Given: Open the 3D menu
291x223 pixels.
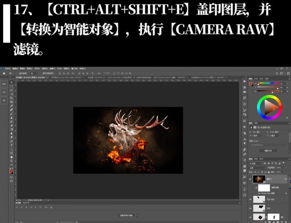Looking at the screenshot, I should [x=59, y=68].
